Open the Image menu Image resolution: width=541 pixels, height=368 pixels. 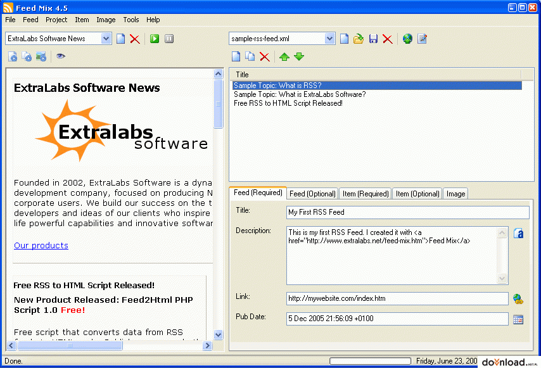[x=106, y=20]
